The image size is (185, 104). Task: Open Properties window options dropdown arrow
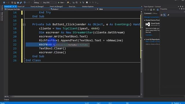(180, 9)
